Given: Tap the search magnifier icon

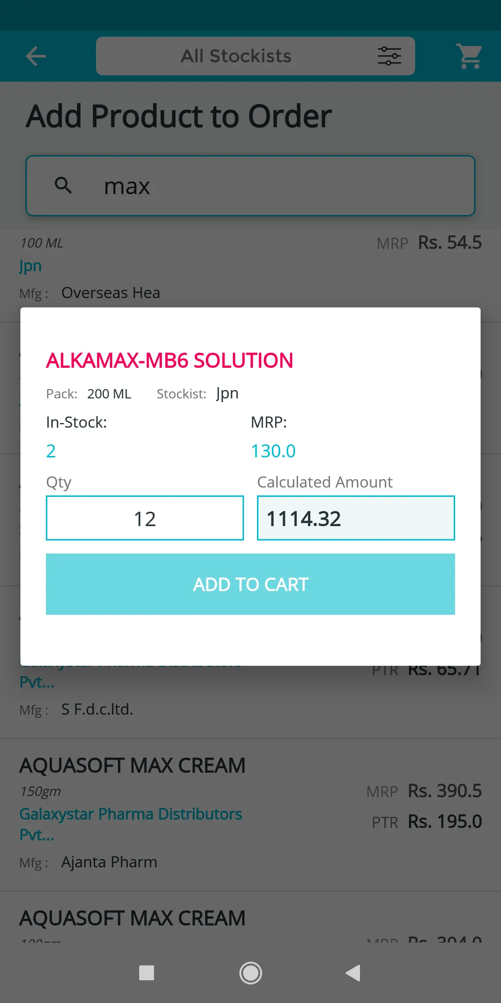Looking at the screenshot, I should point(64,185).
